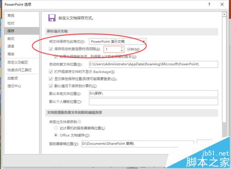Viewport: 231px width, 169px height.
Task: Increase AutoRecover minutes with up arrow
Action: click(x=122, y=48)
